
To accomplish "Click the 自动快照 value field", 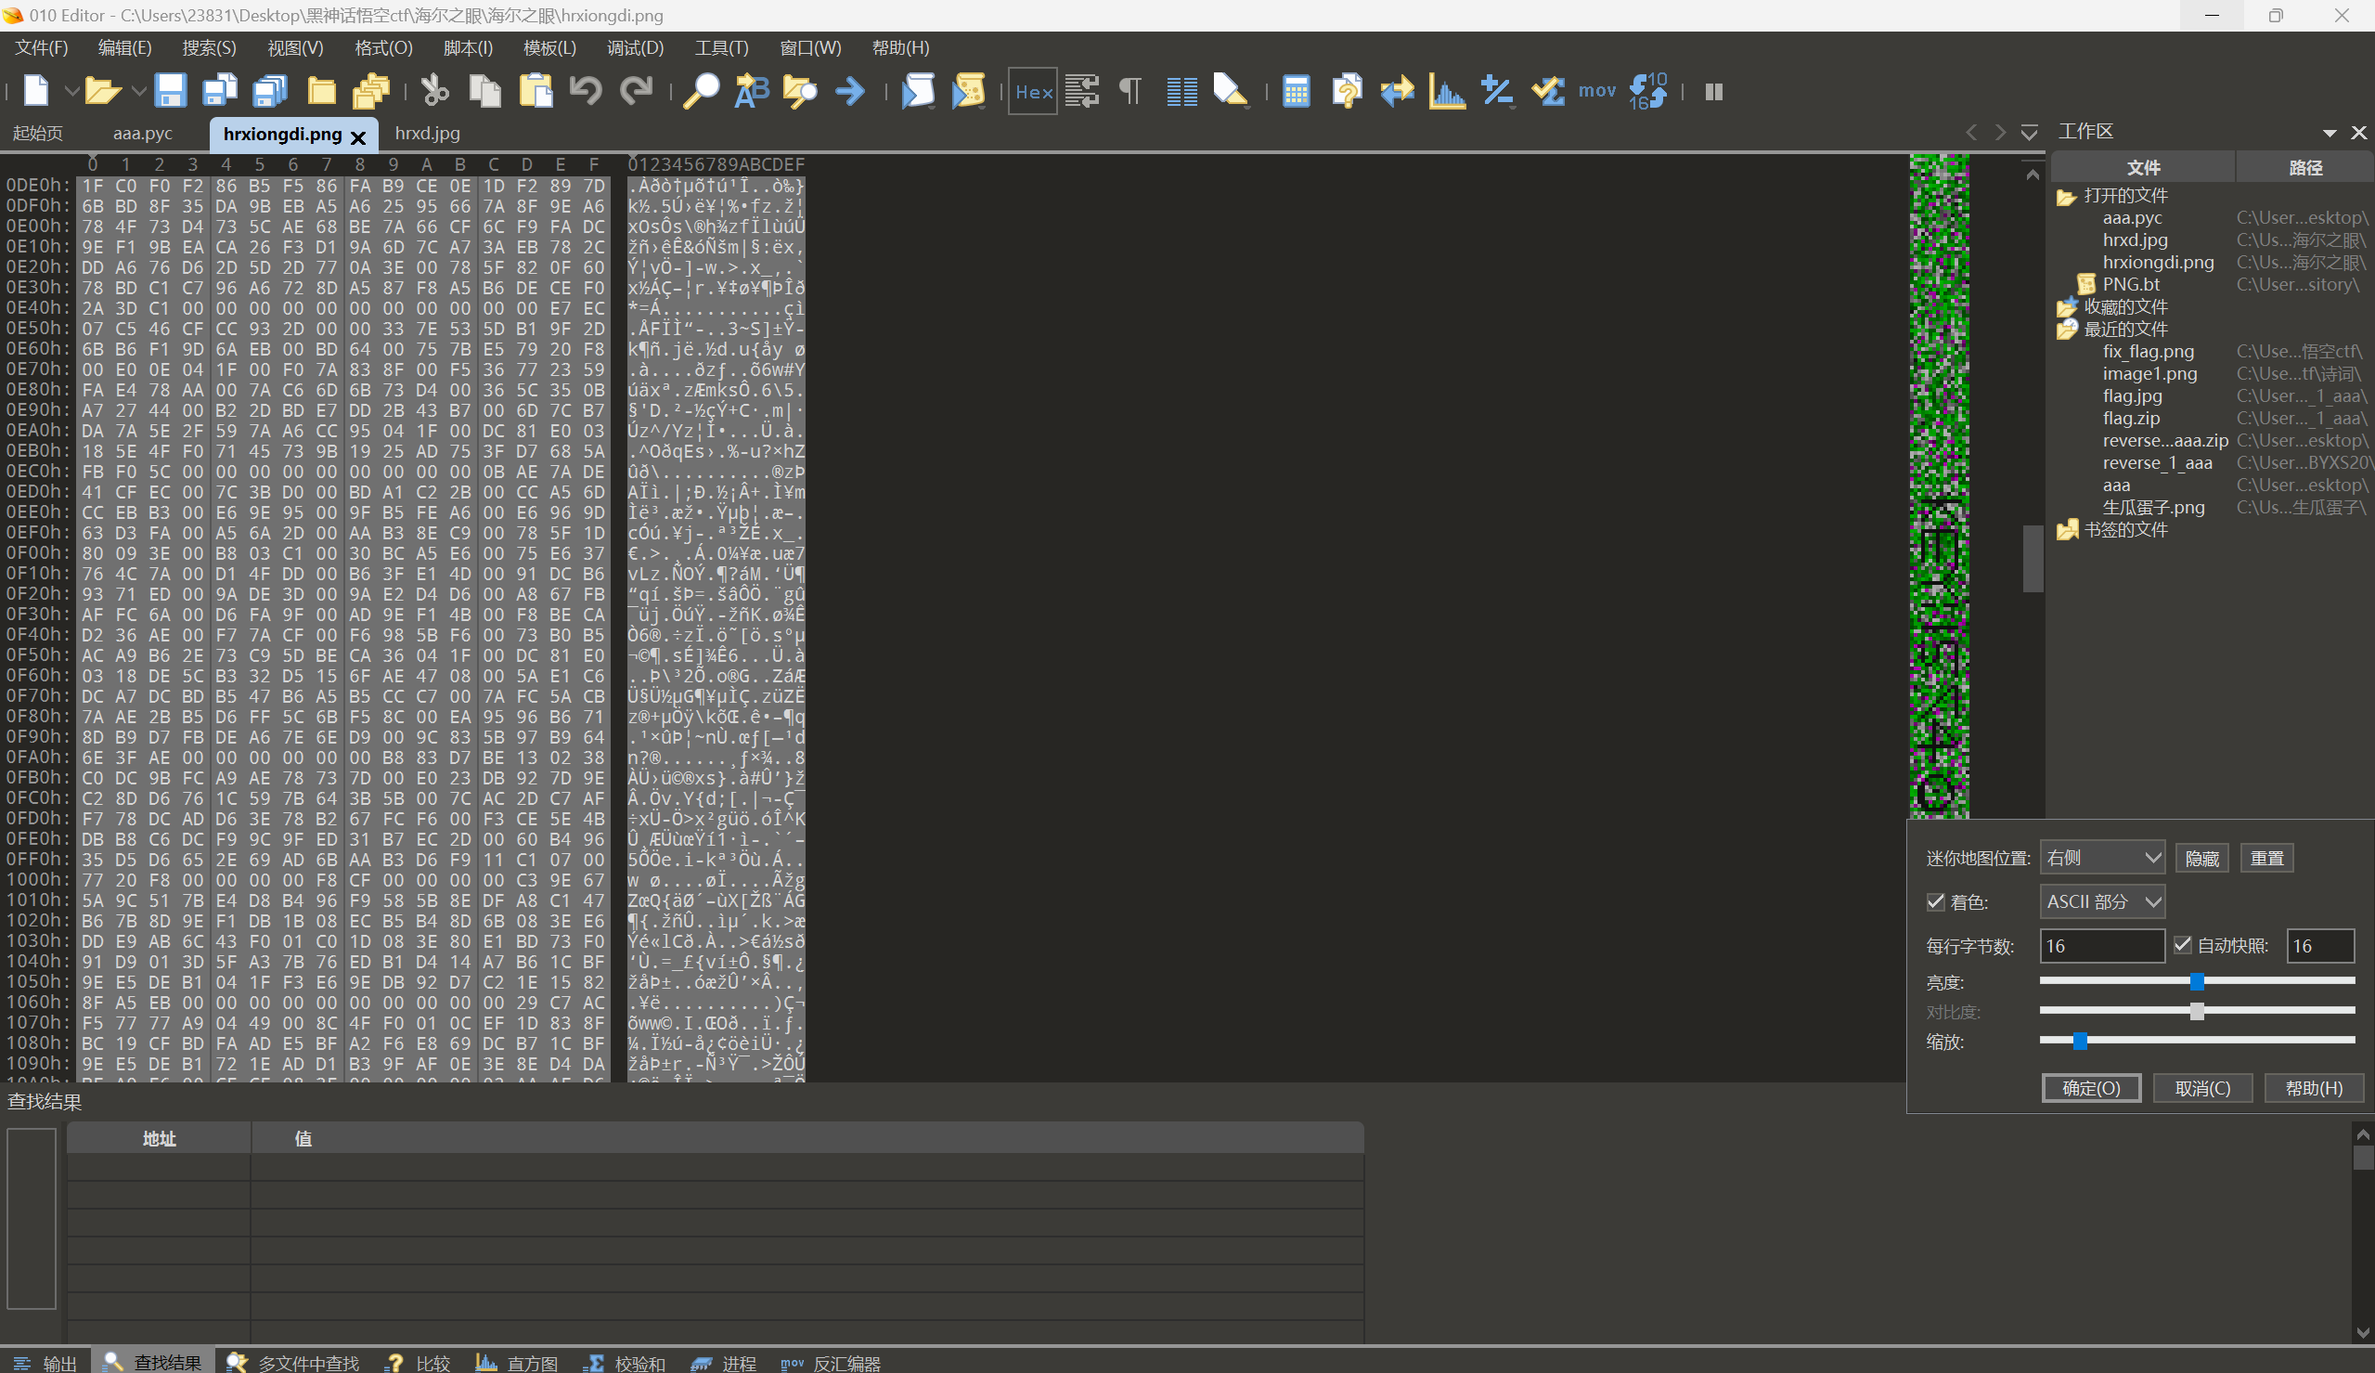I will 2320,946.
